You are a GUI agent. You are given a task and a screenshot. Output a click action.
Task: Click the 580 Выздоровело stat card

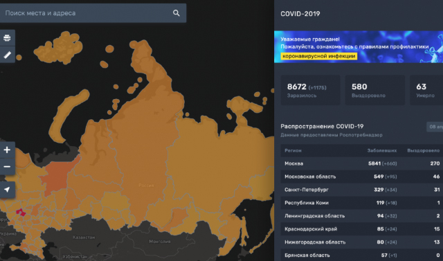coord(375,90)
